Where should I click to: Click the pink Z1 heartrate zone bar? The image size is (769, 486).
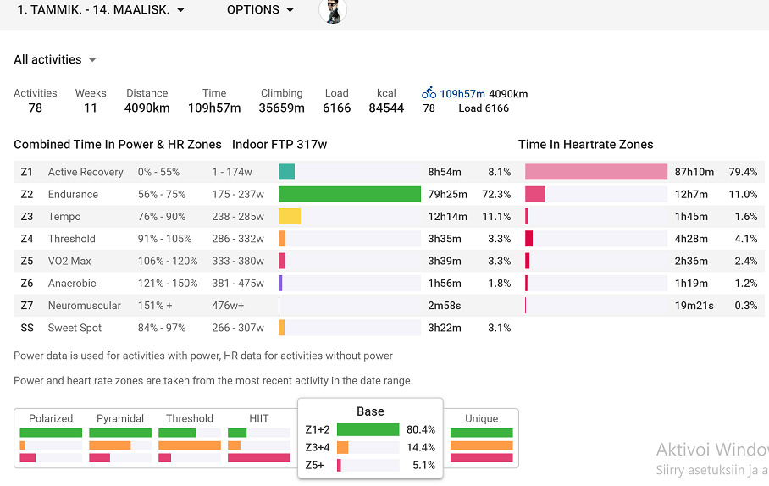point(595,172)
